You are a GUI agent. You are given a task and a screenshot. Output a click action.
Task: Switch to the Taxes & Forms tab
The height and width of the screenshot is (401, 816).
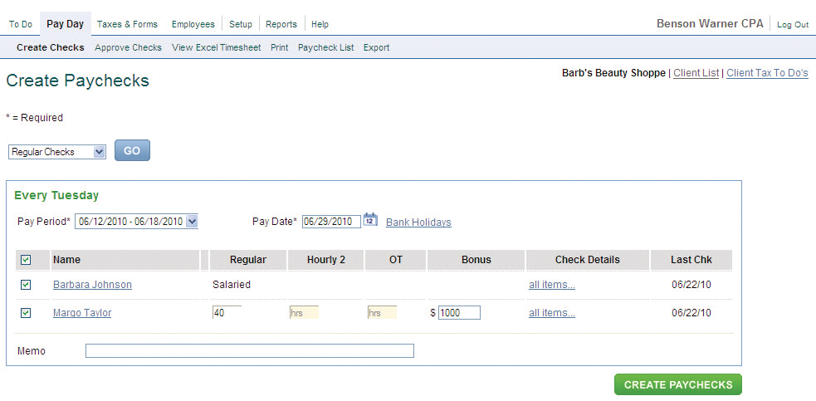127,24
